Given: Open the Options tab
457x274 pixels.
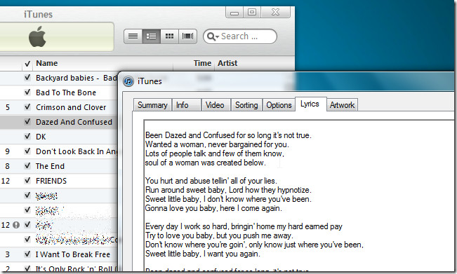Looking at the screenshot, I should [x=279, y=105].
